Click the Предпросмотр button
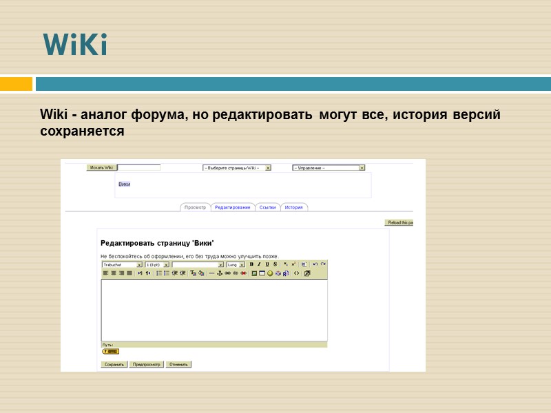 tap(147, 365)
